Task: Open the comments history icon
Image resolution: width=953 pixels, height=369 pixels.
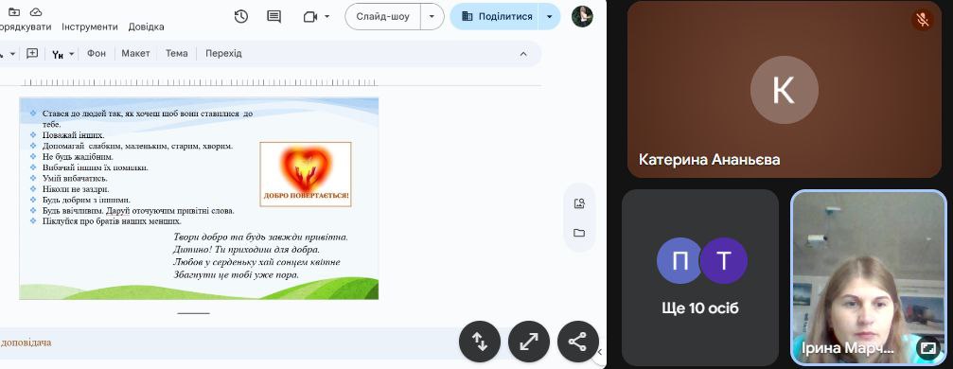Action: (274, 16)
